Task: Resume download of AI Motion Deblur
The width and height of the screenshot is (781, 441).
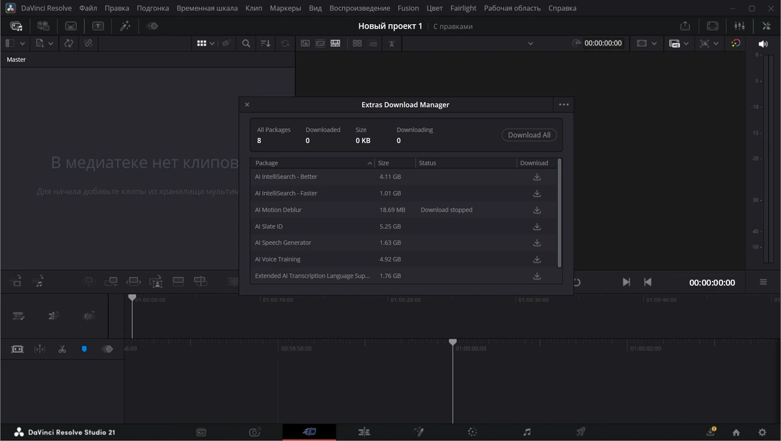Action: [537, 210]
